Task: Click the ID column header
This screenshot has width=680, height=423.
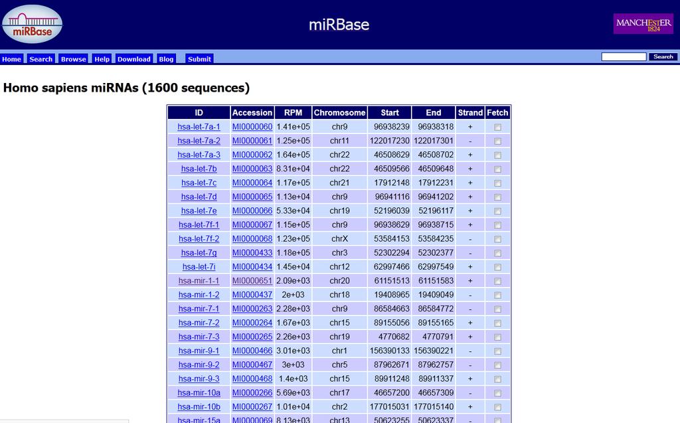Action: 199,113
